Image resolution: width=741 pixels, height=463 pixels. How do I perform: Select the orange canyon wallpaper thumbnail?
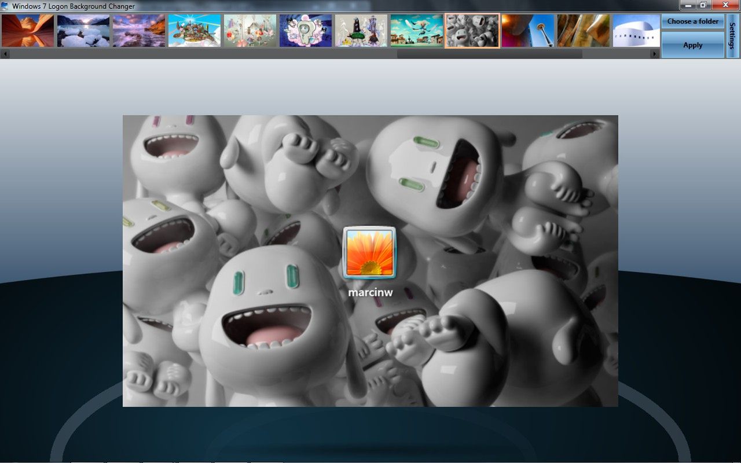pos(28,31)
